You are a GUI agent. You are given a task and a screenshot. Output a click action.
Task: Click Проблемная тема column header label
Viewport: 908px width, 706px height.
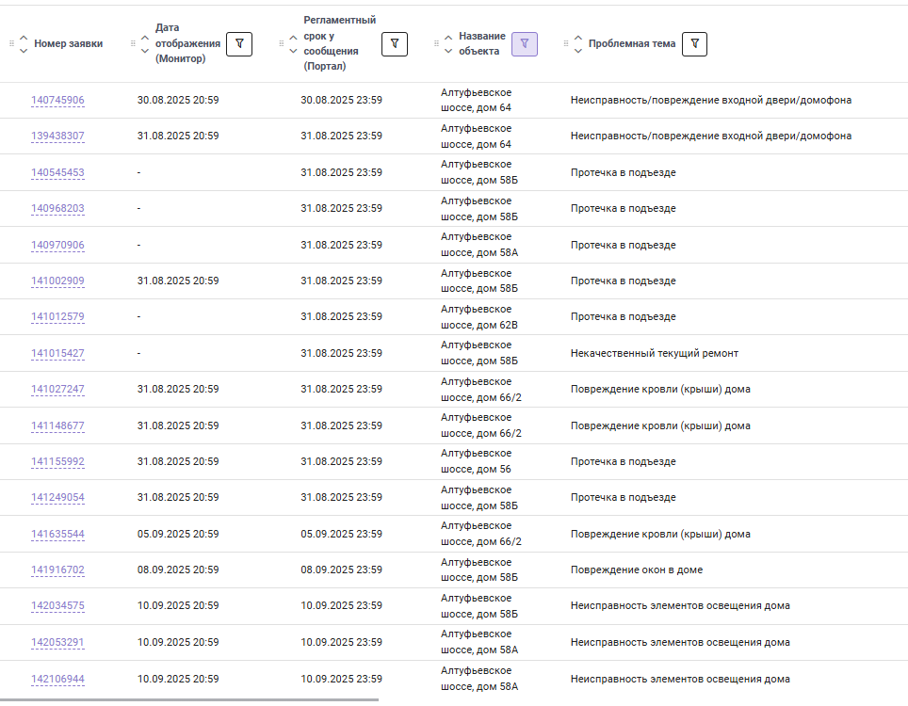[632, 43]
